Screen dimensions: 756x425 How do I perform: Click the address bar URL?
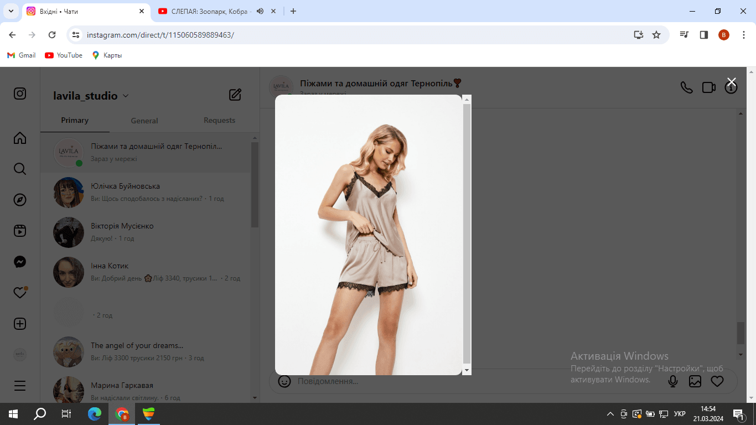pyautogui.click(x=160, y=35)
